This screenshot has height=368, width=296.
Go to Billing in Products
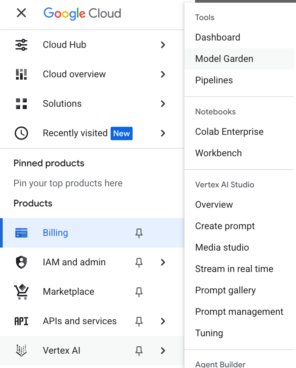click(92, 233)
